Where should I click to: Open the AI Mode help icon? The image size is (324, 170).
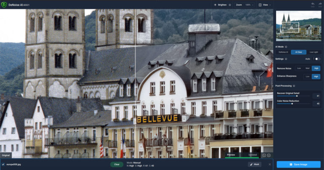[286, 47]
